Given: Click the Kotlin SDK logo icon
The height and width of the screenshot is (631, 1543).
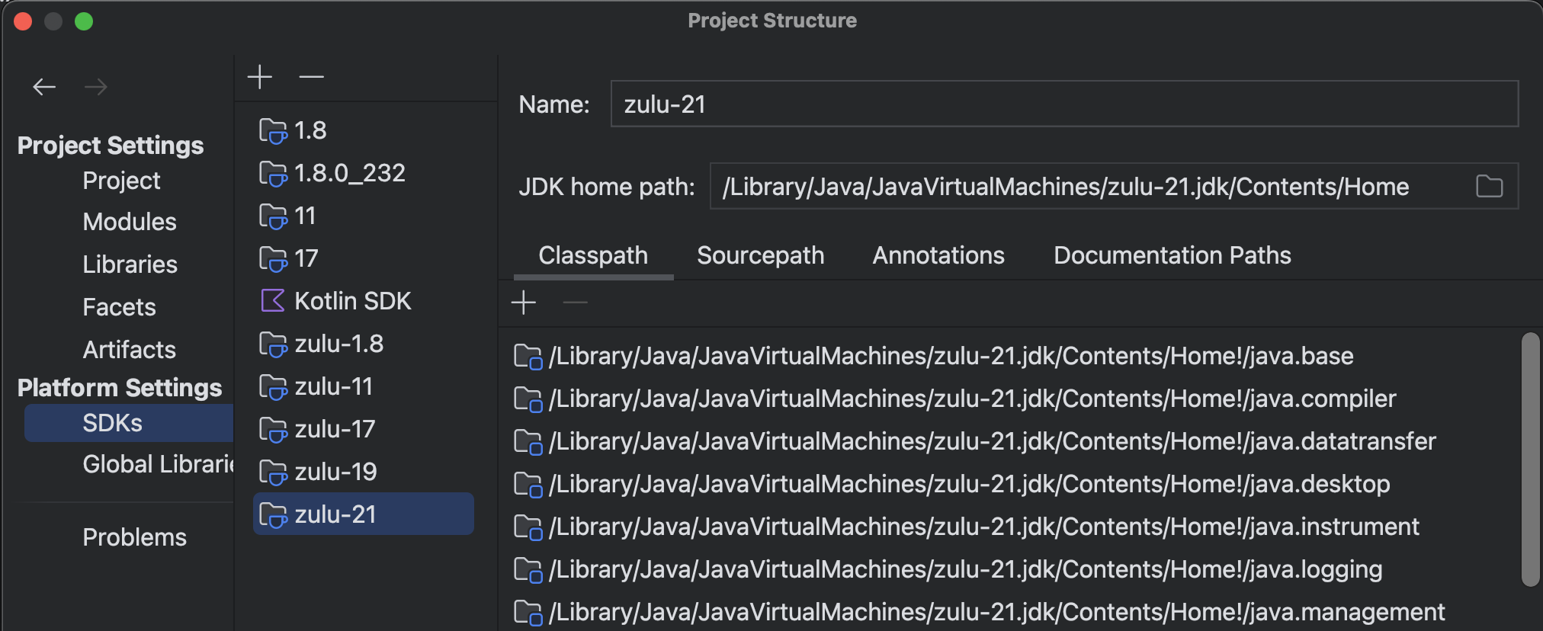Looking at the screenshot, I should tap(273, 301).
